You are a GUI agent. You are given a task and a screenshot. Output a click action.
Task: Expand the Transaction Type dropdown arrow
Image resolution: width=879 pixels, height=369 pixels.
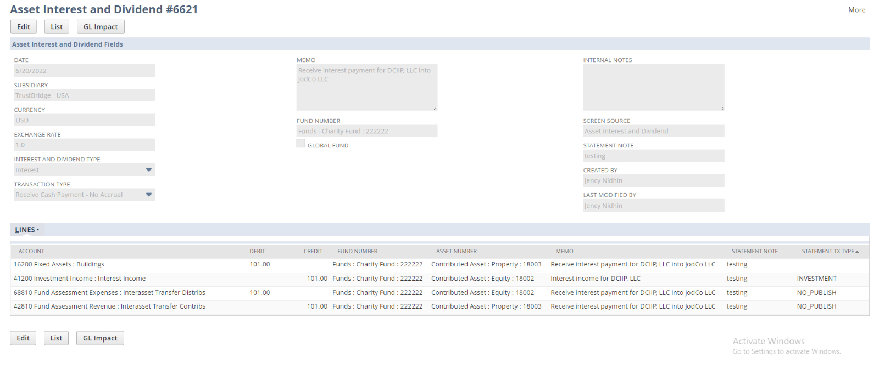pos(148,195)
